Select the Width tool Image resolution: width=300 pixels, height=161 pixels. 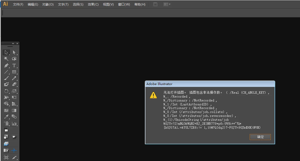6,97
